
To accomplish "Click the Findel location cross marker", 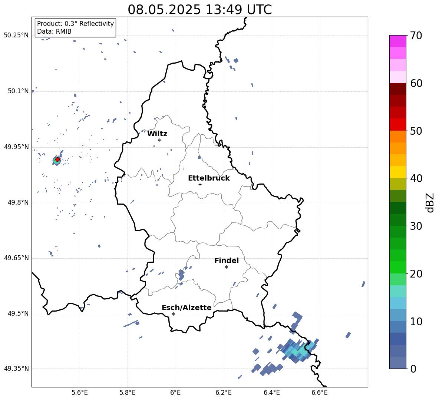I will [x=226, y=267].
